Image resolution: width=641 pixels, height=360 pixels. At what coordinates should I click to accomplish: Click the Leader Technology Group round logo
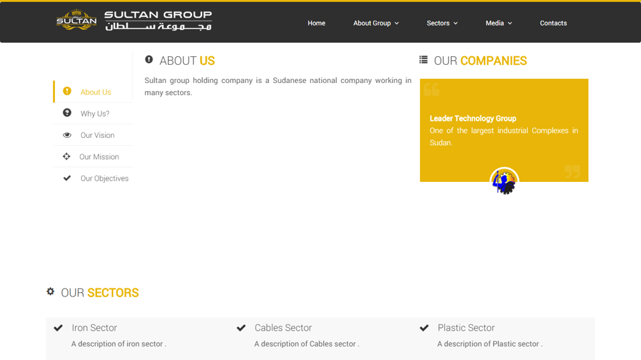[504, 181]
